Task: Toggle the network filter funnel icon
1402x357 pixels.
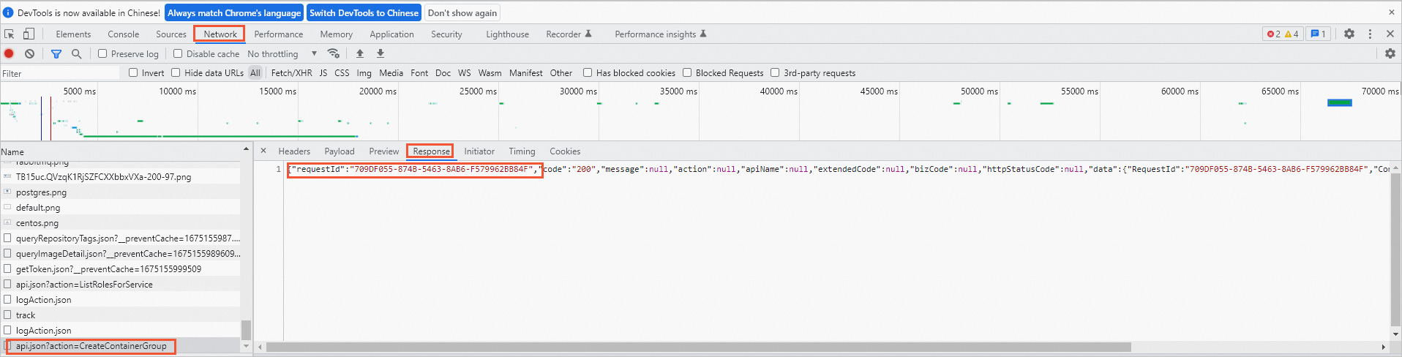Action: click(x=56, y=53)
